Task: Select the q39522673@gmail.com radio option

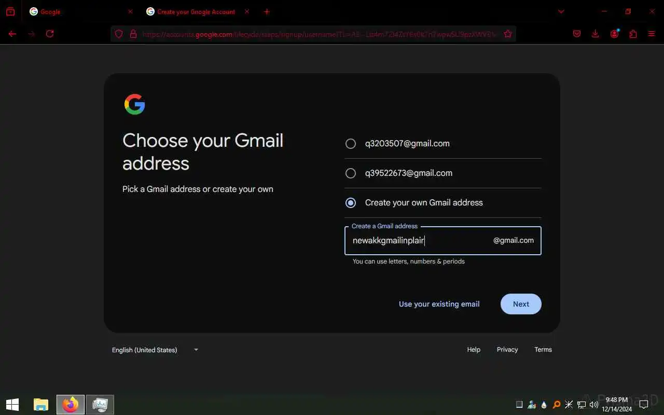Action: click(x=351, y=173)
